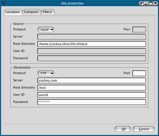
Task: Edit the Destination User ID field userid
Action: 92,95
